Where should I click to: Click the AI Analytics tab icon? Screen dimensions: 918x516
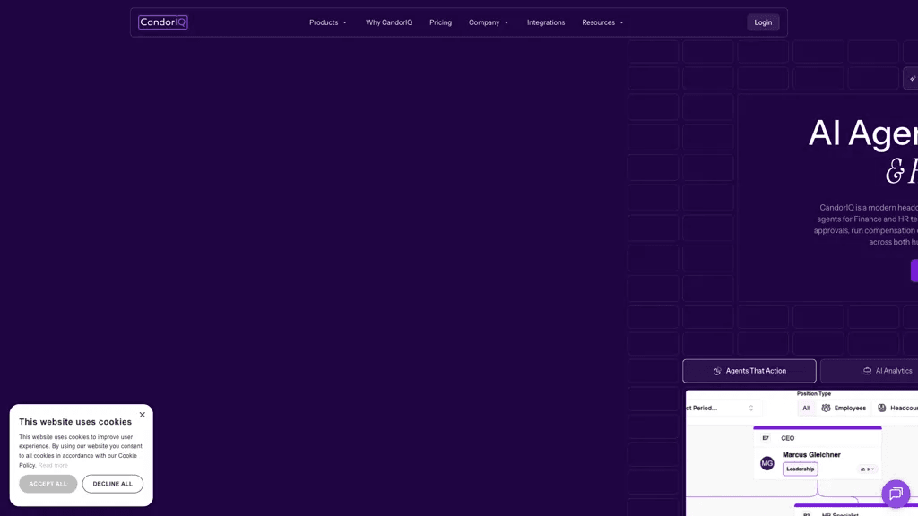pyautogui.click(x=867, y=371)
